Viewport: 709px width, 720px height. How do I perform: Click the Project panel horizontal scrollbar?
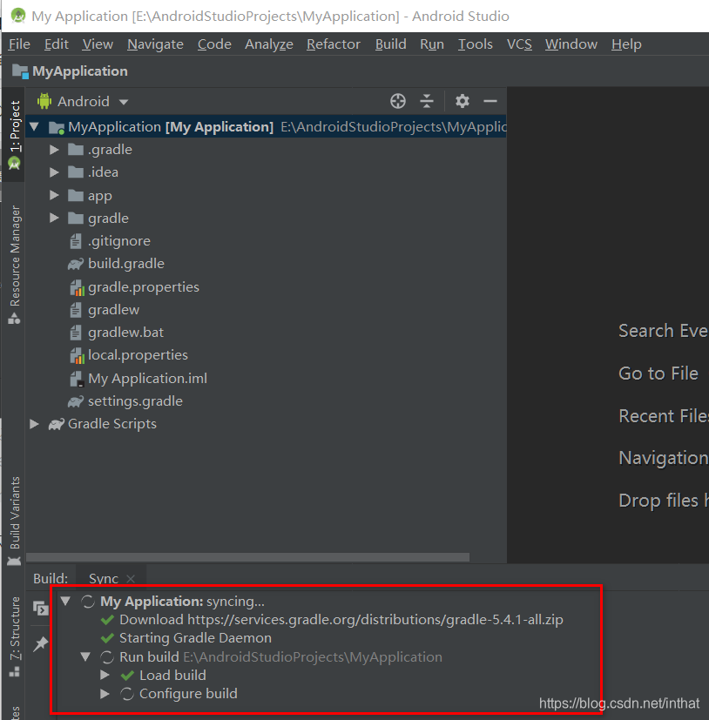click(x=248, y=557)
